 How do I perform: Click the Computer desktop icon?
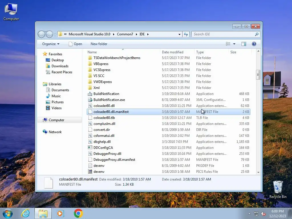(11, 12)
